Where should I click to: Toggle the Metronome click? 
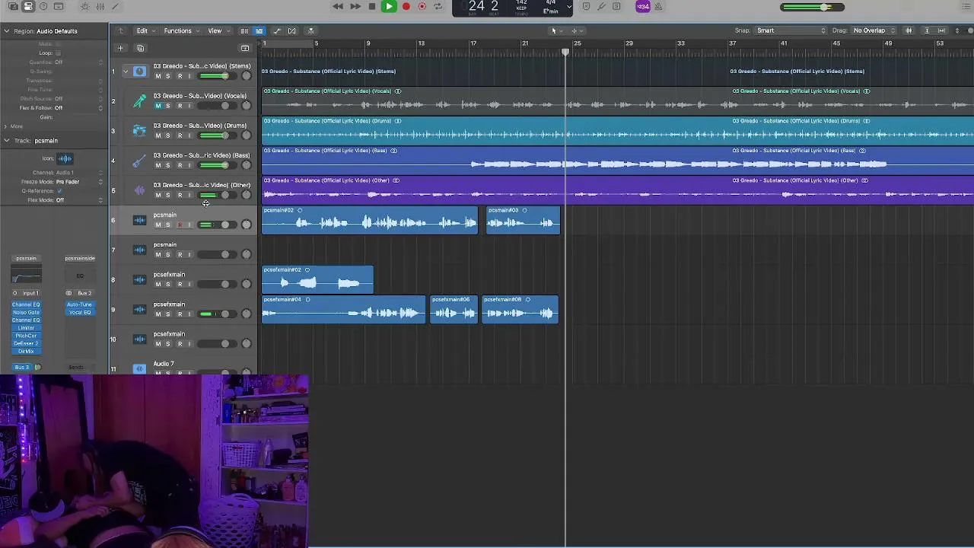pos(658,7)
